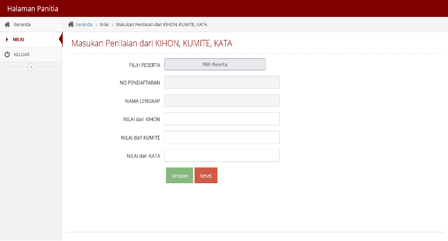448x241 pixels.
Task: Click the arrow icon next to NILAI
Action: point(7,39)
